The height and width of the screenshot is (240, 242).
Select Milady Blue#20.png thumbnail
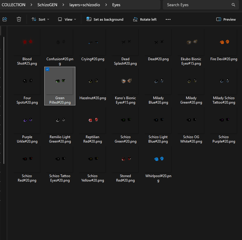click(158, 81)
